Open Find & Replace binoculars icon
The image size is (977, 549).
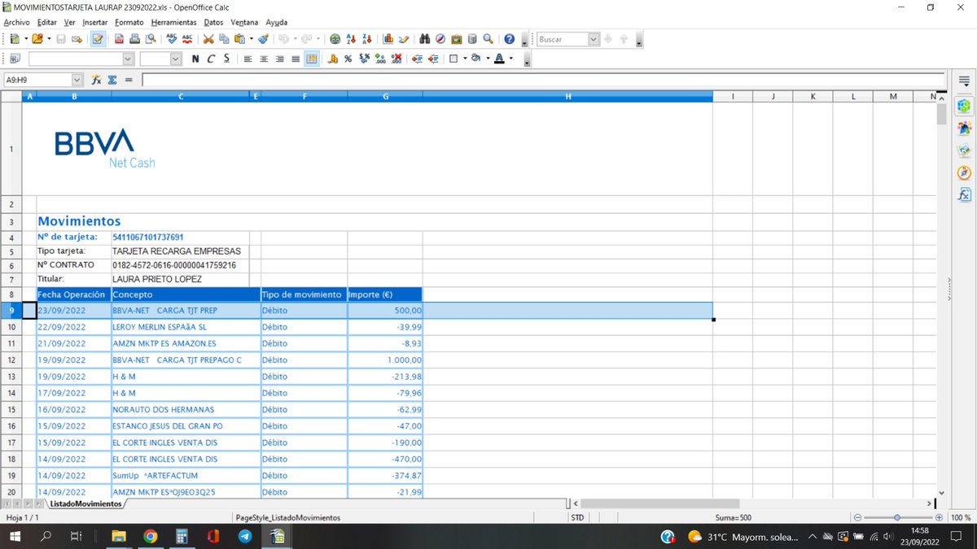(x=425, y=39)
